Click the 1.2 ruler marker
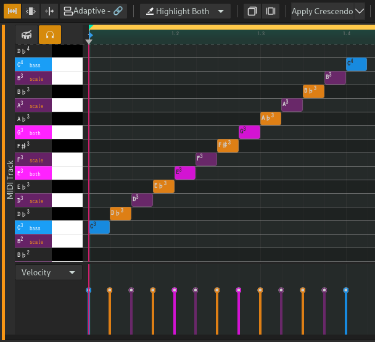The image size is (375, 342). [x=175, y=33]
